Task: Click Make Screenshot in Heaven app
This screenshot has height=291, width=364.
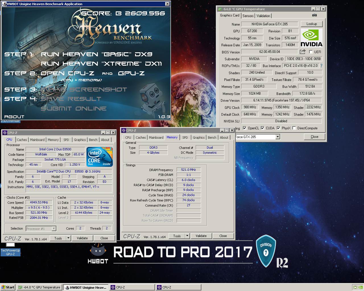Action: [84, 90]
